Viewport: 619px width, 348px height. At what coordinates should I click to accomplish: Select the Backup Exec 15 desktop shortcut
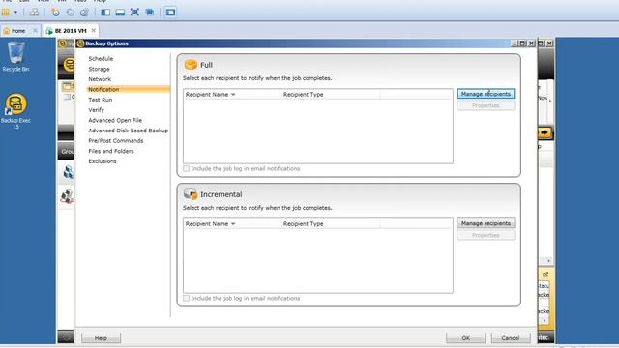15,111
